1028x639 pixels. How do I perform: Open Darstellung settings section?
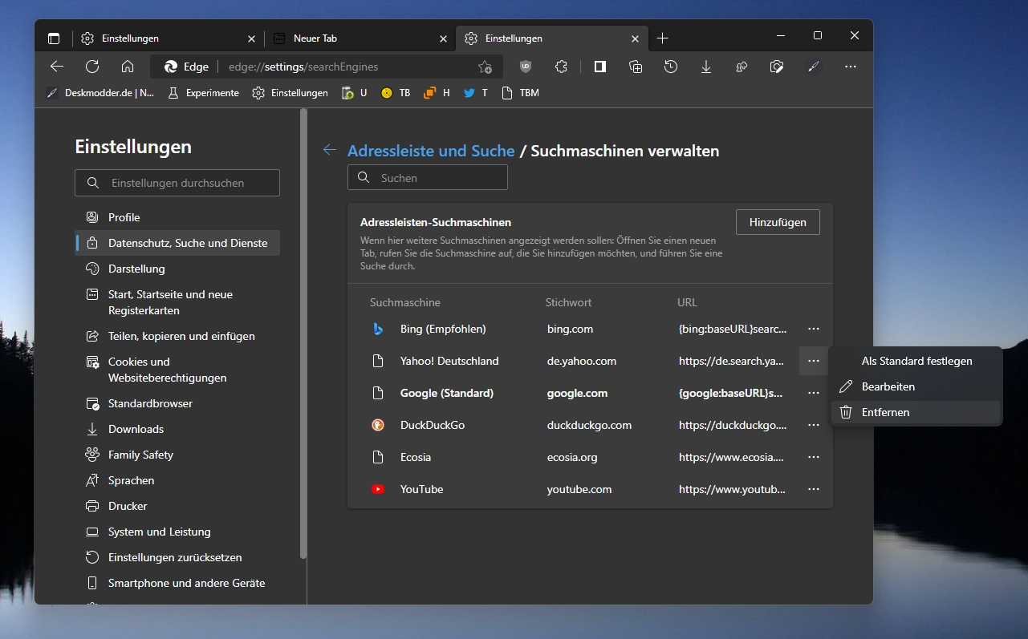pyautogui.click(x=177, y=269)
